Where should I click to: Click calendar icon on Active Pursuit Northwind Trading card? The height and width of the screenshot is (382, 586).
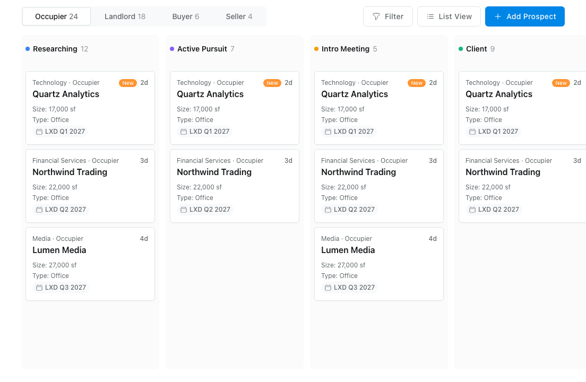coord(184,210)
